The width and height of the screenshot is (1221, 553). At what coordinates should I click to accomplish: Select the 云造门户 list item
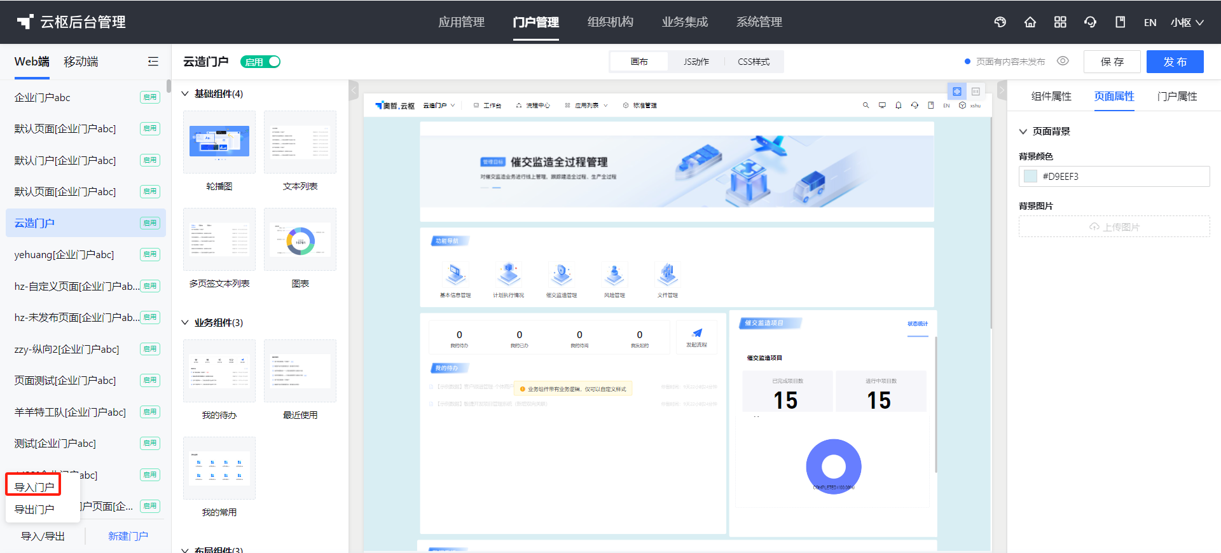pyautogui.click(x=86, y=223)
